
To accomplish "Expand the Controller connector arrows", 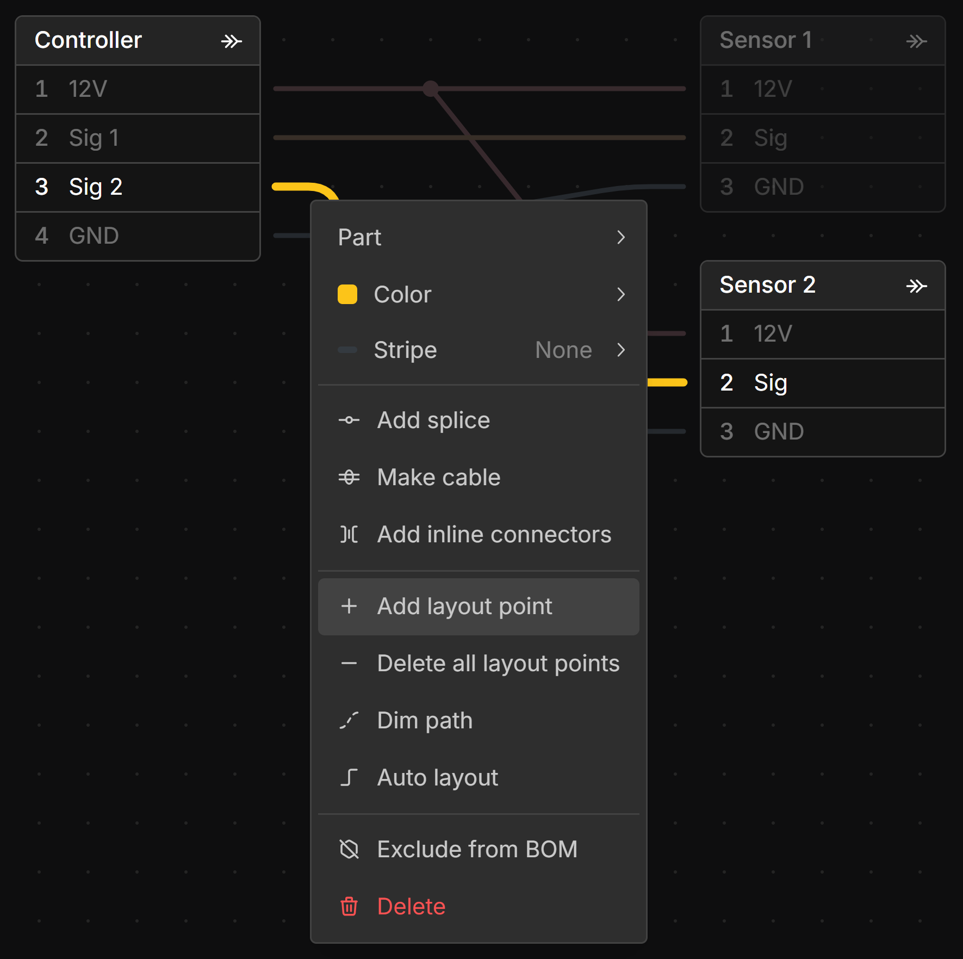I will point(231,41).
